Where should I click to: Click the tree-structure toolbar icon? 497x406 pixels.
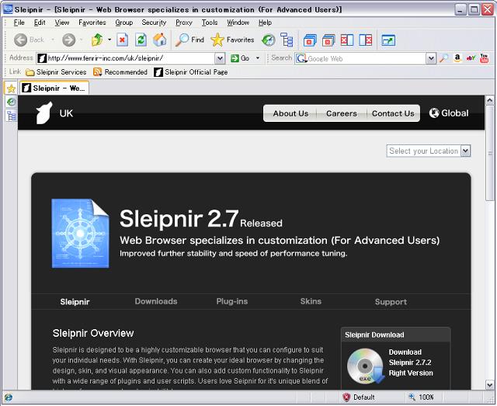[x=287, y=40]
